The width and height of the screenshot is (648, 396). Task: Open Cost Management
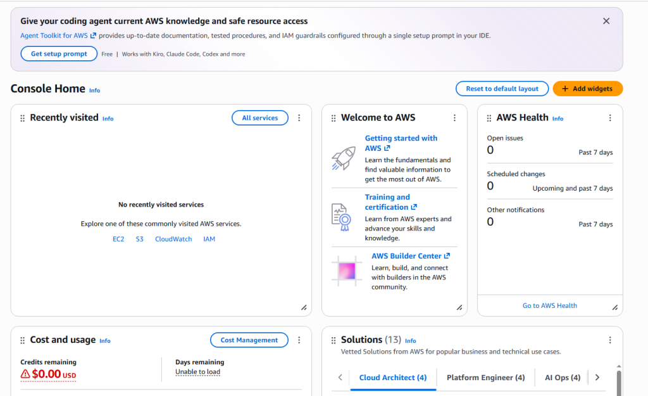249,340
